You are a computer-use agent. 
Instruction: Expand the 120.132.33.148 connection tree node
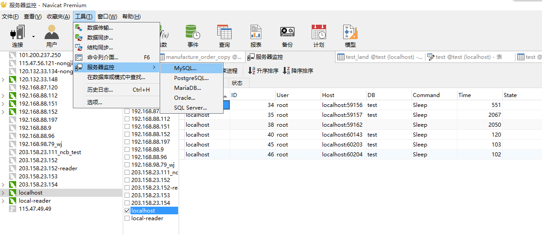click(x=4, y=80)
